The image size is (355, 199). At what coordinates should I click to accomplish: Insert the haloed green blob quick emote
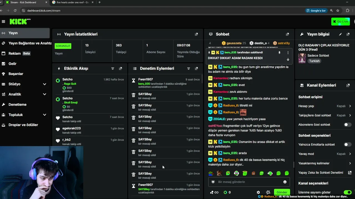point(245,173)
